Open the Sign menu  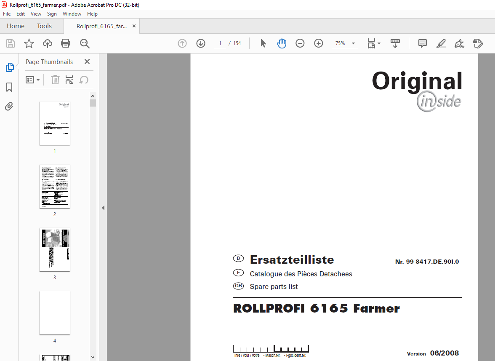(x=52, y=14)
